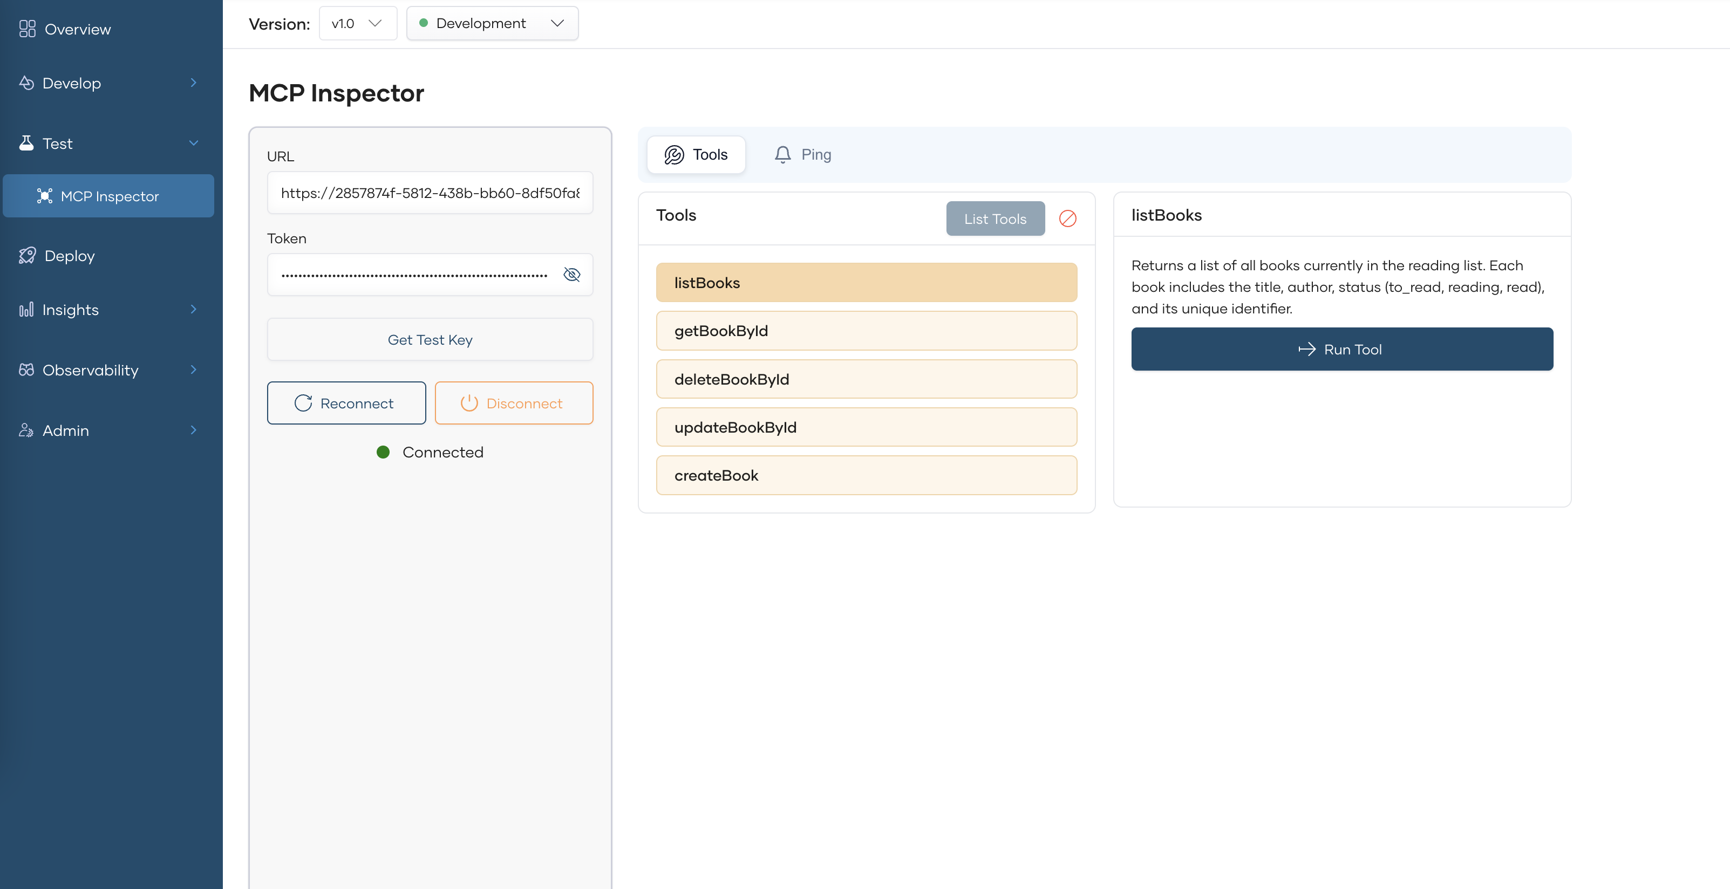The image size is (1730, 889).
Task: Click the Disconnect button
Action: (514, 403)
